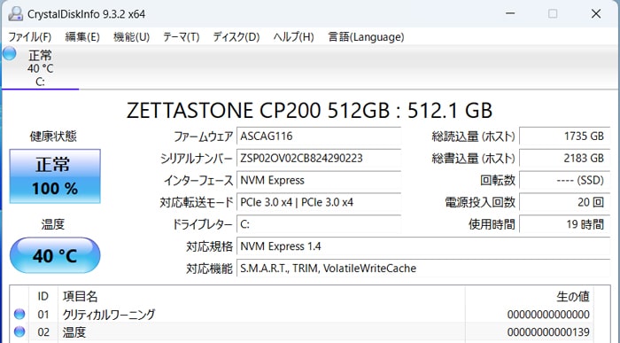620x343 pixels.
Task: Click the status orb beside 温度 ID 02
Action: 19,331
